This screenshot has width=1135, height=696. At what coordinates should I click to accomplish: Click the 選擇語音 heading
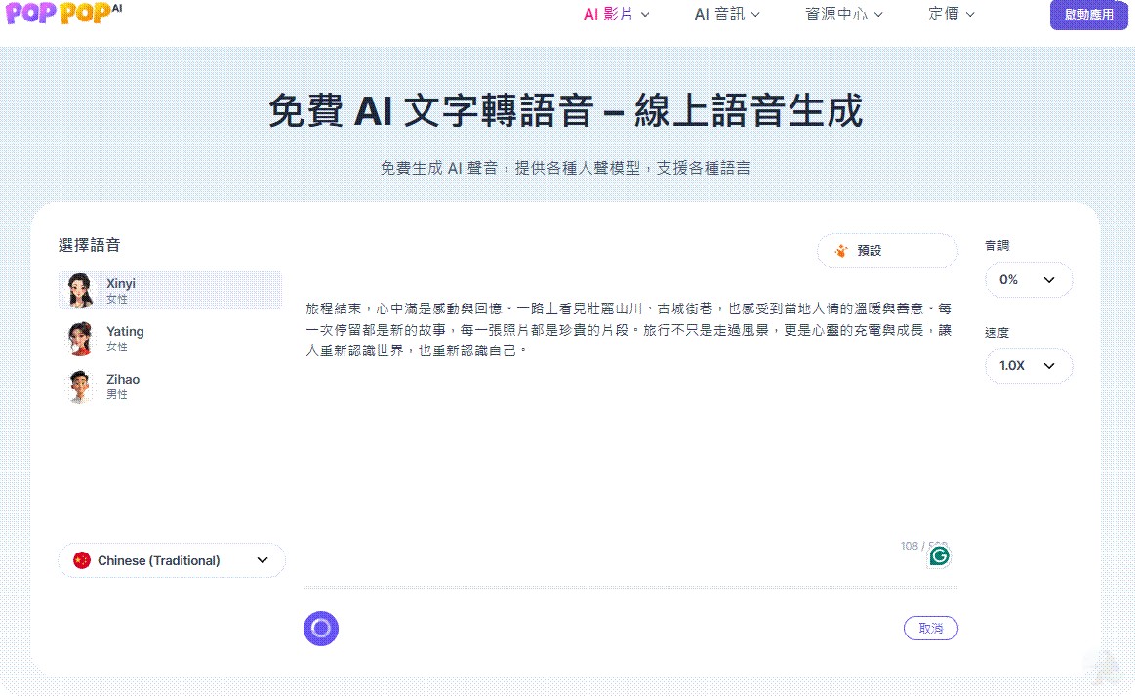(x=89, y=245)
